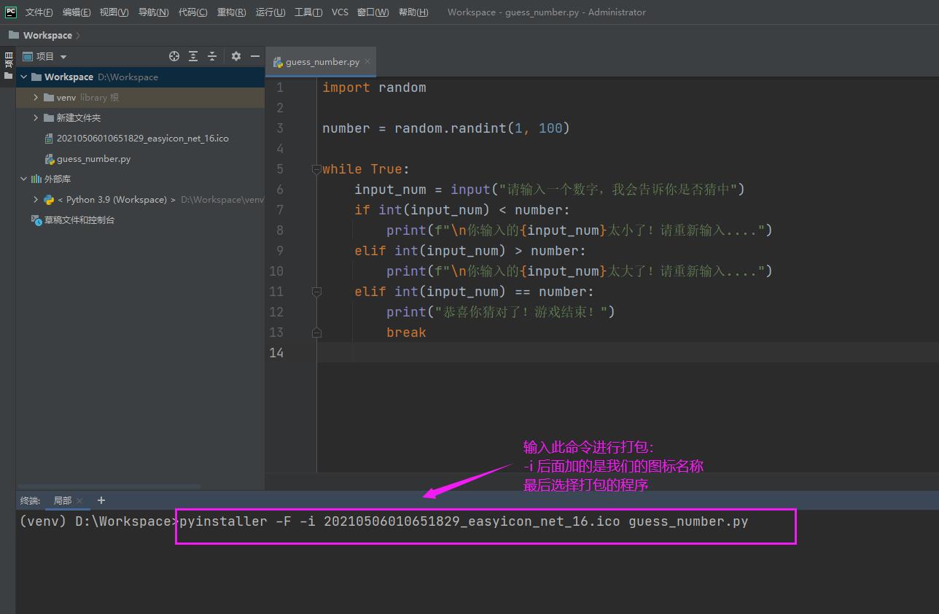Click the Python icon beside Python 3.9

click(49, 199)
